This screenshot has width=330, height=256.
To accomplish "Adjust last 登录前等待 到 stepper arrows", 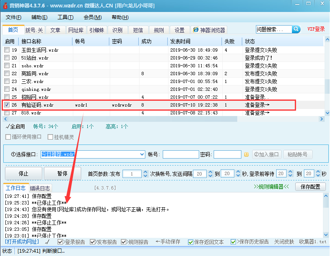I will (x=318, y=173).
